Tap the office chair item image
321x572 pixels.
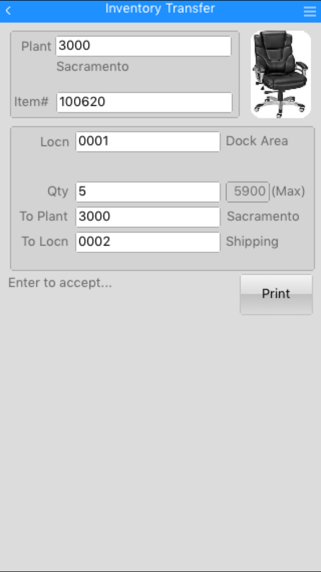[281, 74]
